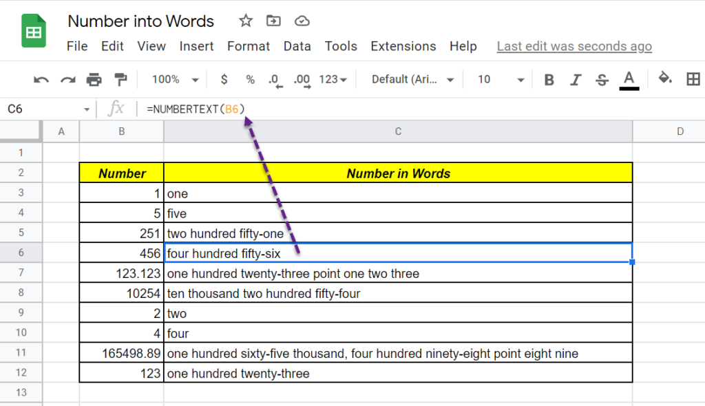This screenshot has height=406, width=705.
Task: Increase decimal places
Action: coord(302,79)
